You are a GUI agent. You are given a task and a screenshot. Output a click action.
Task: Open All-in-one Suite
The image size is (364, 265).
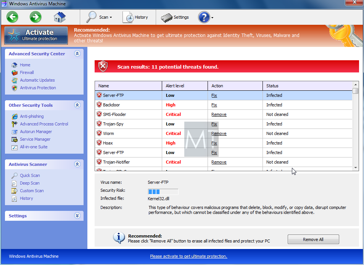coord(34,147)
